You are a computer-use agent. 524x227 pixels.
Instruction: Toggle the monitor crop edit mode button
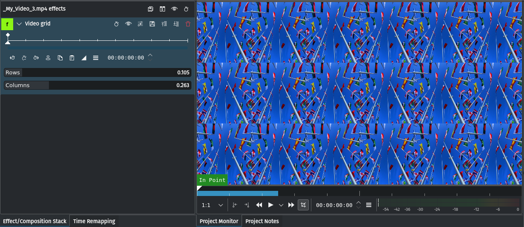click(x=303, y=205)
